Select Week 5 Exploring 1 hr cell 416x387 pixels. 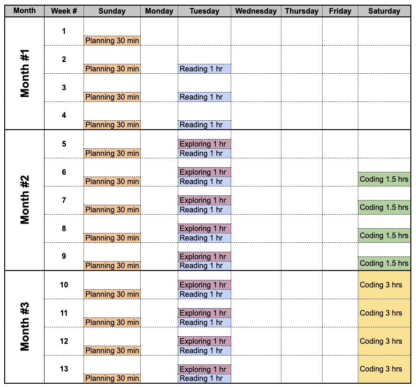pyautogui.click(x=204, y=144)
